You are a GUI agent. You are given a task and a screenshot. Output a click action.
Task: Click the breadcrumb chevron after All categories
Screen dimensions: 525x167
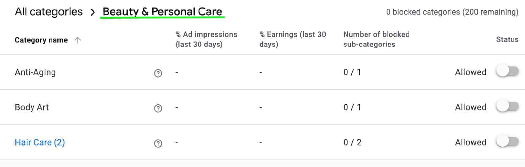coord(93,12)
